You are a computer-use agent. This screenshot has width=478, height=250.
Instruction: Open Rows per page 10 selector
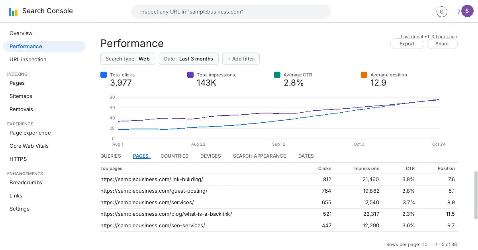tap(407, 244)
